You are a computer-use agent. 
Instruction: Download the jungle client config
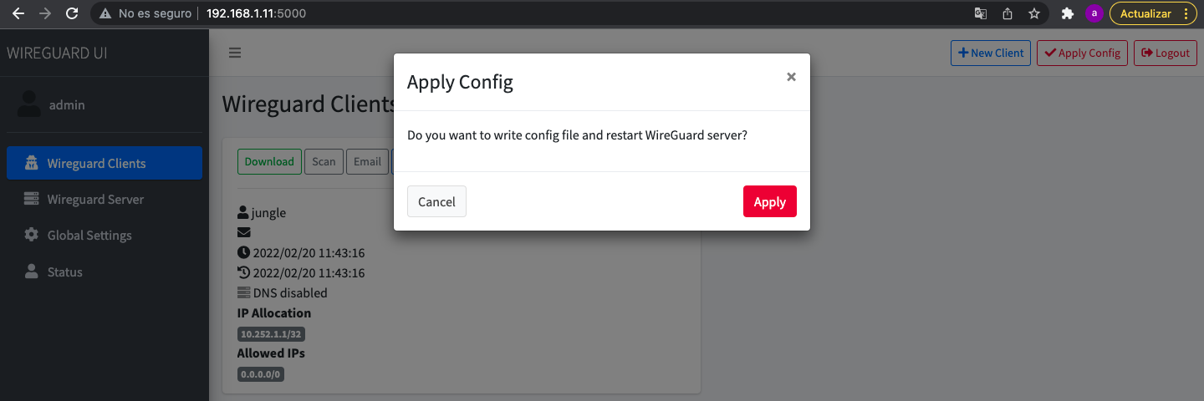[269, 161]
